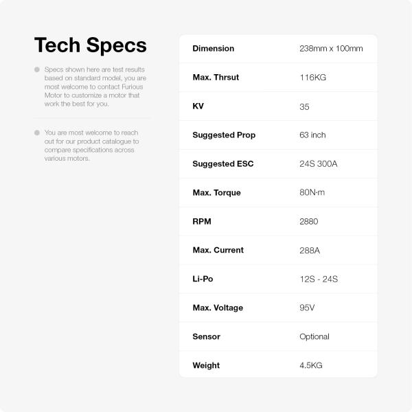Viewport: 412px width, 412px height.
Task: Click the 4.5KG weight value
Action: click(x=311, y=365)
